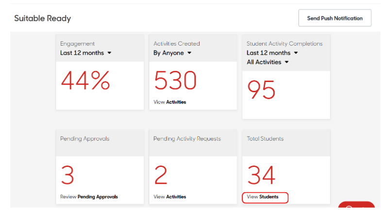Screen dimensions: 388x214
Task: Click the Send Push Notification button
Action: pos(335,18)
